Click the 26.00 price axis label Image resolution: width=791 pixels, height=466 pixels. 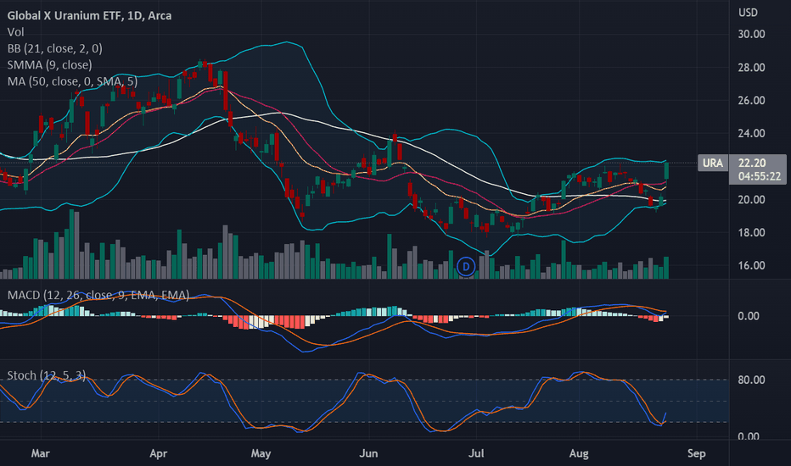751,100
